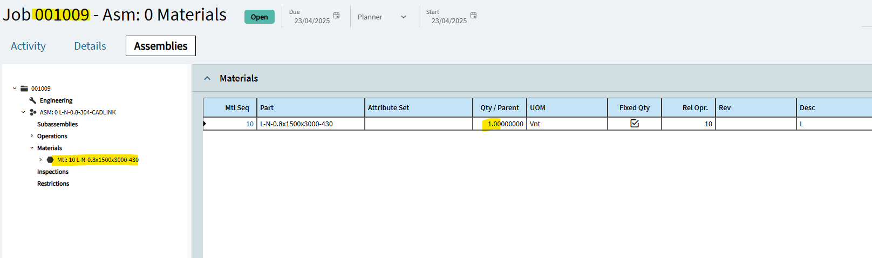Viewport: 872px width, 258px height.
Task: Select the row indicator arrow of material row
Action: coord(205,124)
